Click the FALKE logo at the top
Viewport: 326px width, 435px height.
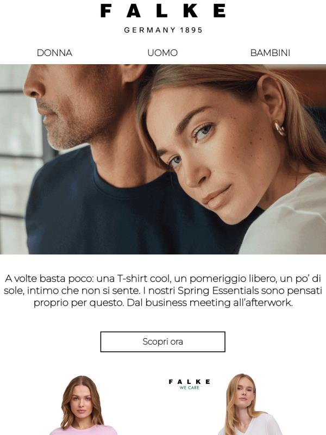point(162,11)
